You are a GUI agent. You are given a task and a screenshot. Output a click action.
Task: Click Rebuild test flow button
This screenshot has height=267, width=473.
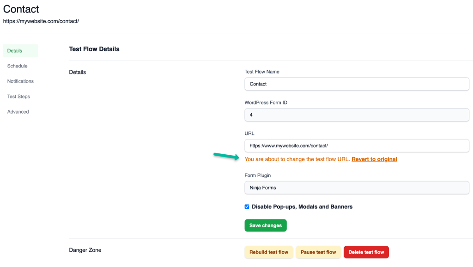(x=268, y=252)
